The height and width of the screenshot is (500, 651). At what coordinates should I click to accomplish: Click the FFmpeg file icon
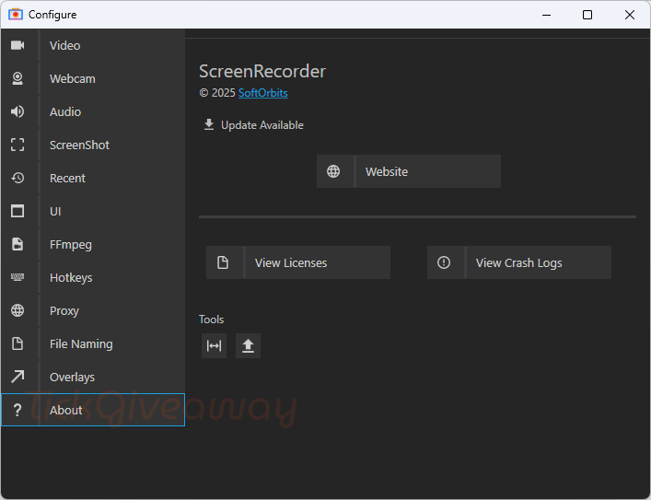pos(17,244)
